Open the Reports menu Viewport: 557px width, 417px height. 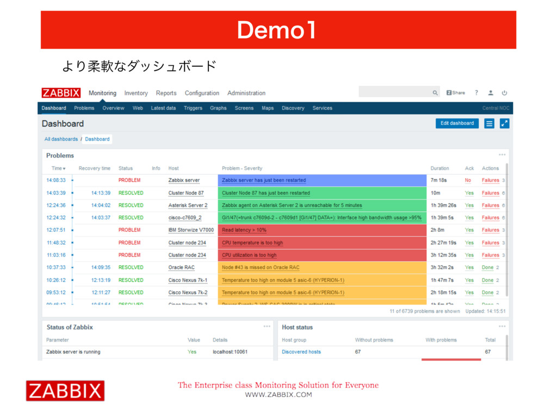[x=166, y=93]
